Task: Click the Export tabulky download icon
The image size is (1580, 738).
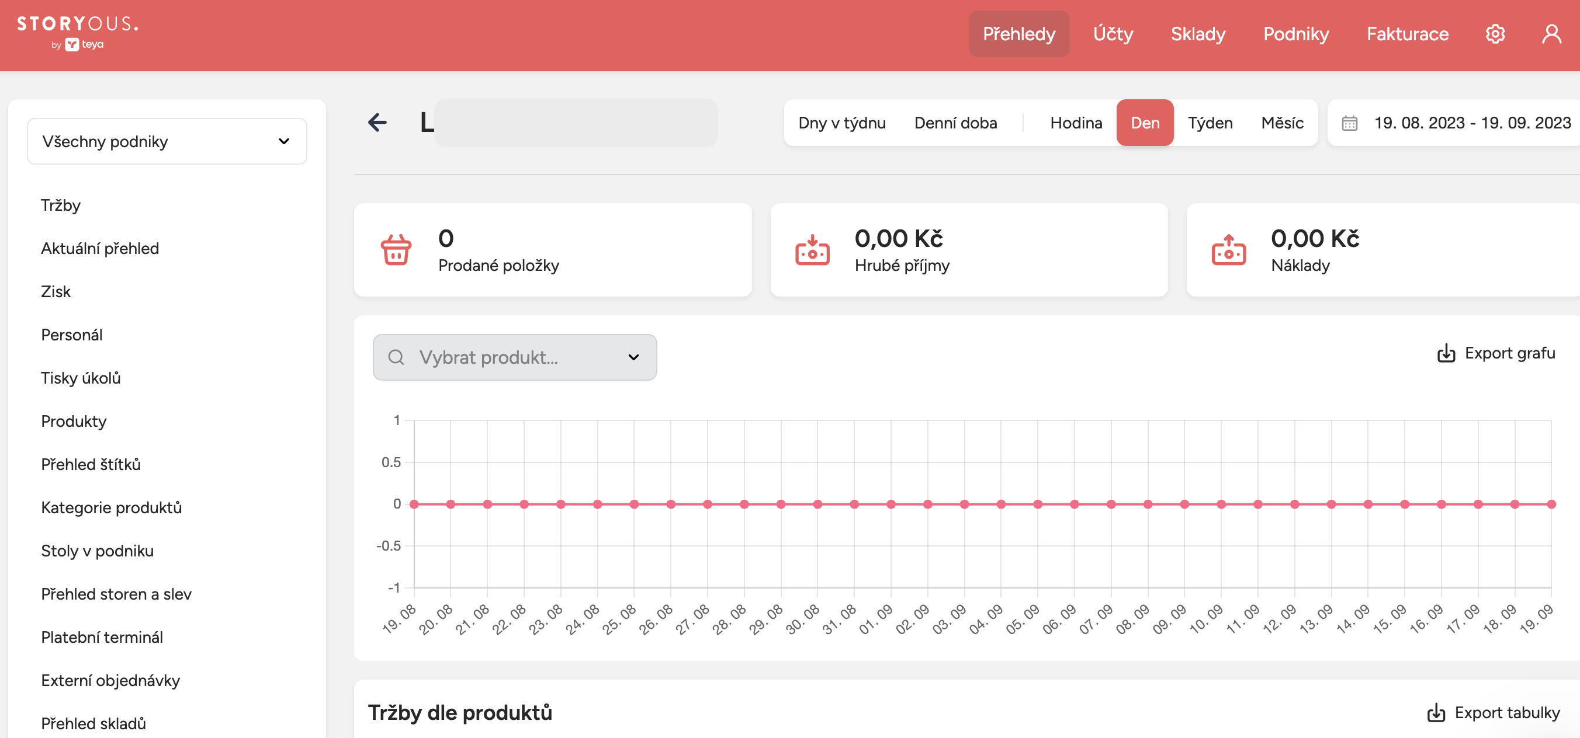Action: tap(1436, 712)
